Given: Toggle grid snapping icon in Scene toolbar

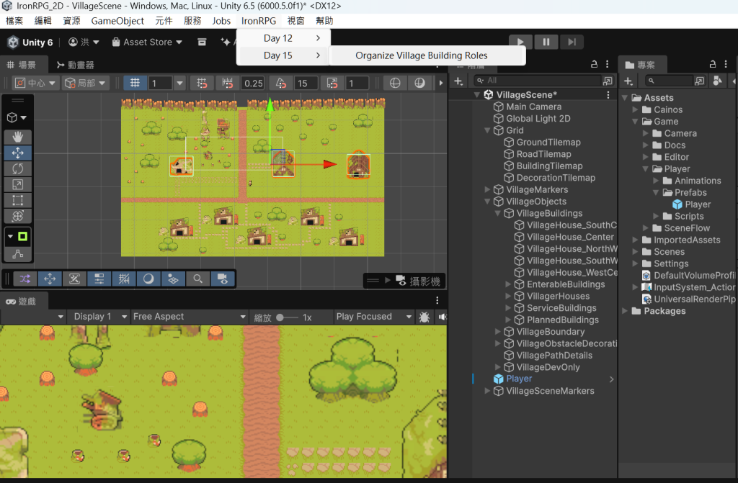Looking at the screenshot, I should click(x=202, y=83).
